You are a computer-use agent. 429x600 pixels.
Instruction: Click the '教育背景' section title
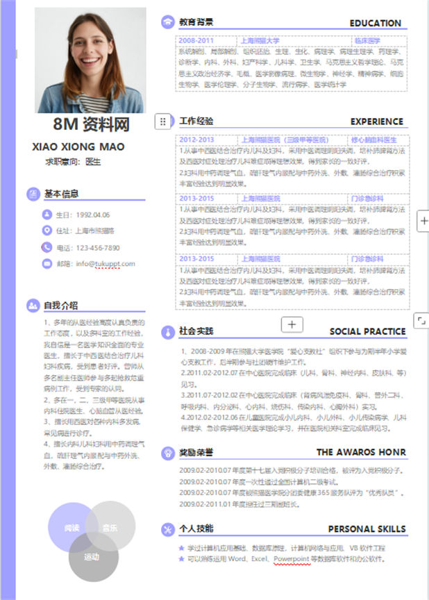click(196, 22)
